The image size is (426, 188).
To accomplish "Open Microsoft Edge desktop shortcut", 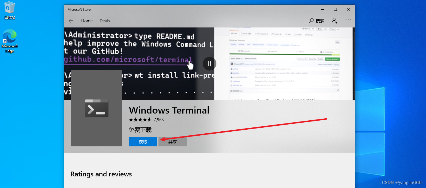I will click(x=10, y=41).
